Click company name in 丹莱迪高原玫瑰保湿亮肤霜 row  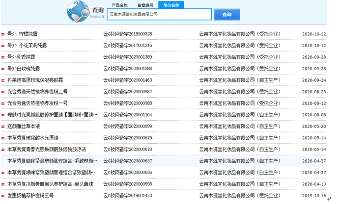pyautogui.click(x=240, y=80)
